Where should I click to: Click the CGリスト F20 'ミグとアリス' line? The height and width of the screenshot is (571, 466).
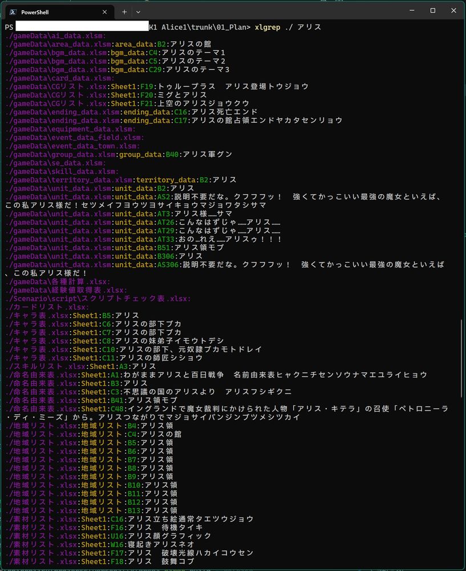(106, 95)
